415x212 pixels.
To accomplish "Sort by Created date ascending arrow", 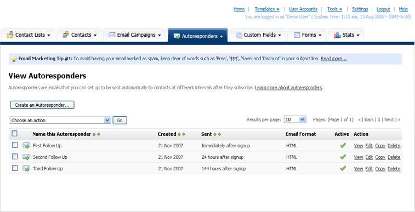I will click(x=179, y=134).
